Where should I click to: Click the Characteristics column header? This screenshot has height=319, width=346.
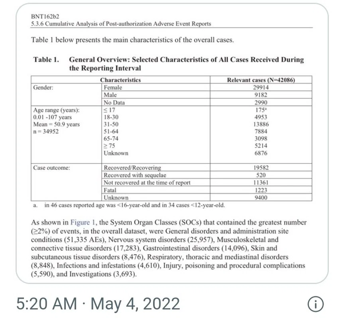pyautogui.click(x=120, y=80)
